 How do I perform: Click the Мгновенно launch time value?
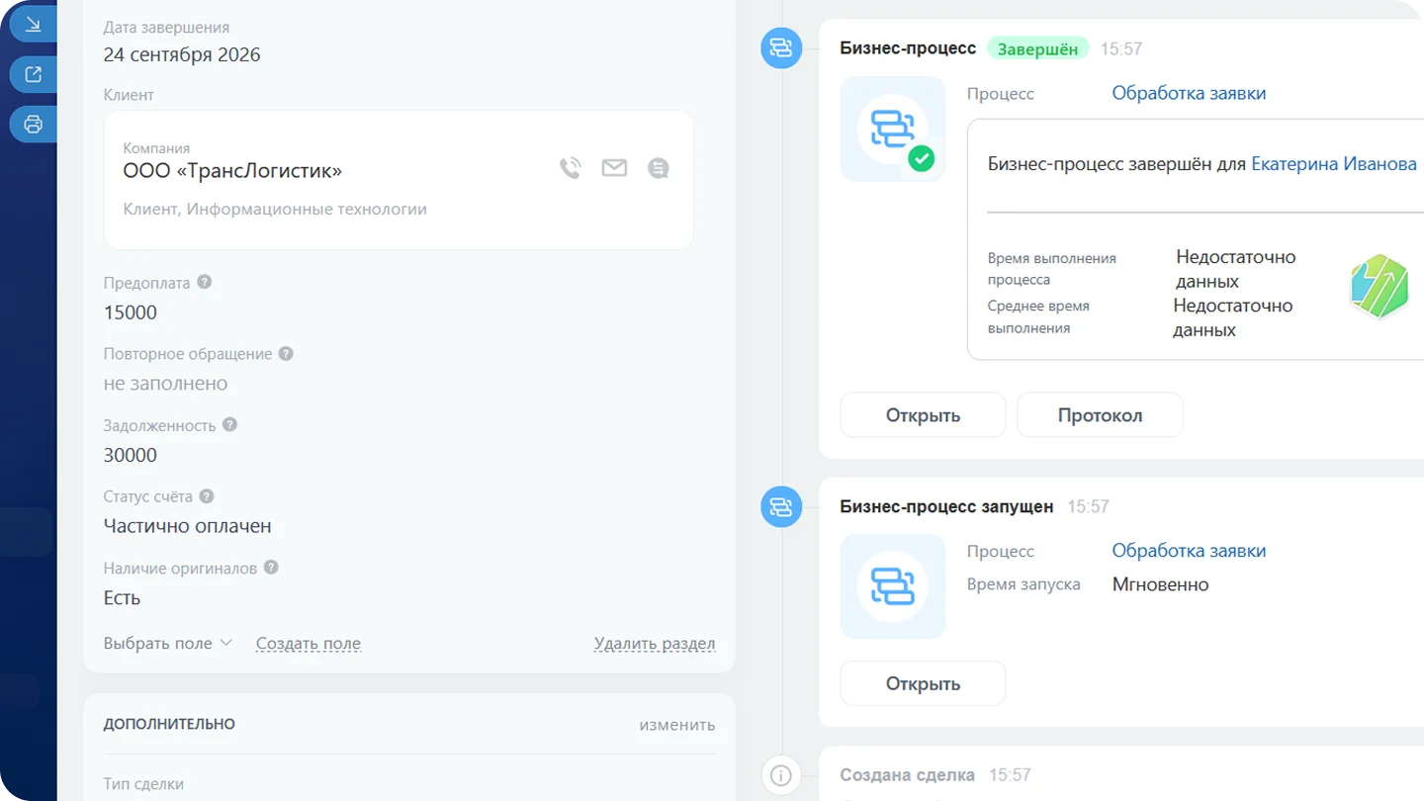coord(1160,584)
